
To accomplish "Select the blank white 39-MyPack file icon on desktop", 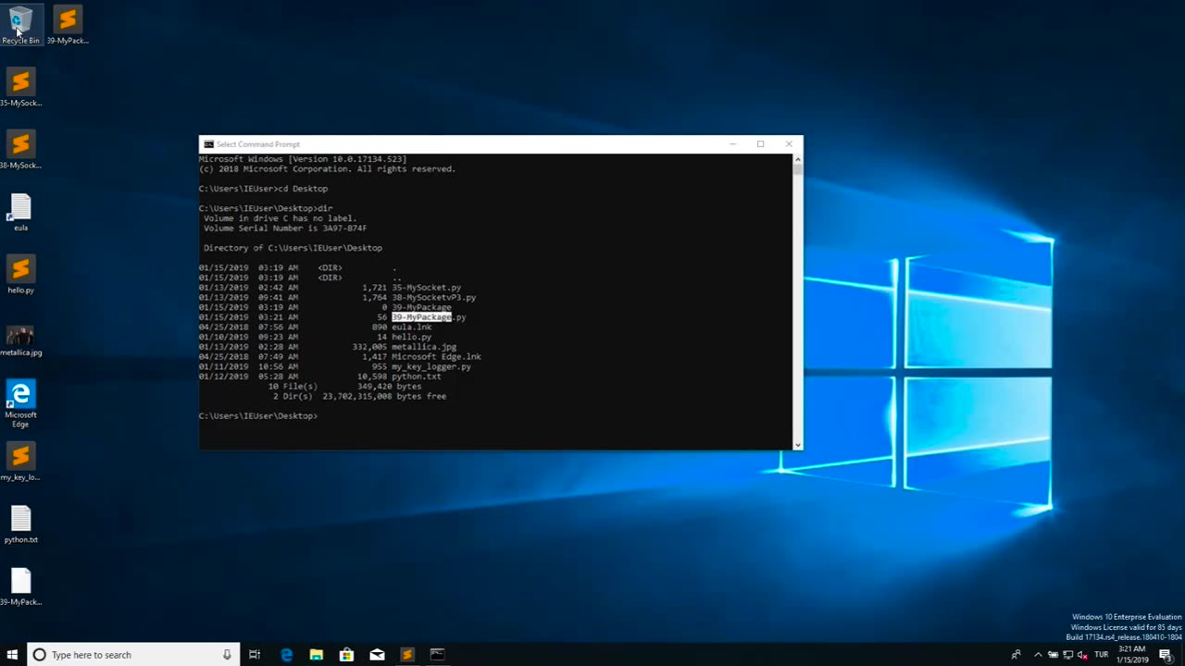I will click(20, 586).
